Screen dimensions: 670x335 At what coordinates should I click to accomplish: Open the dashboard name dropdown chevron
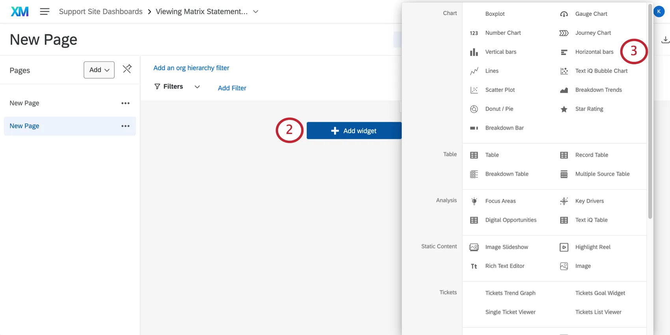point(256,12)
